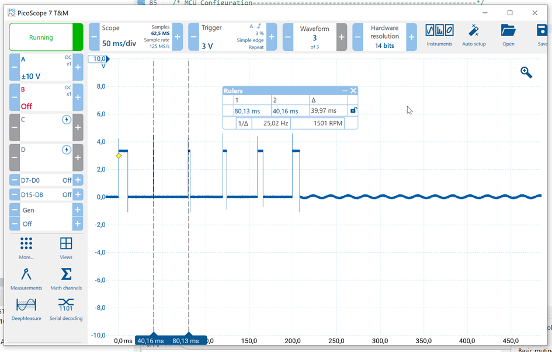This screenshot has width=552, height=352.
Task: Click the 80,13 ms ruler handle
Action: 186,340
